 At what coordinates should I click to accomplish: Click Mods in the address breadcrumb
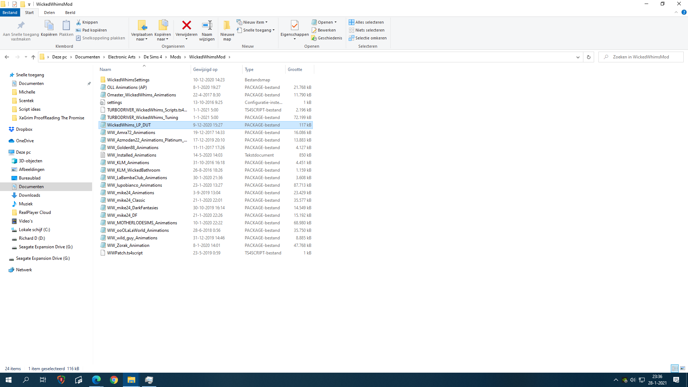point(176,57)
